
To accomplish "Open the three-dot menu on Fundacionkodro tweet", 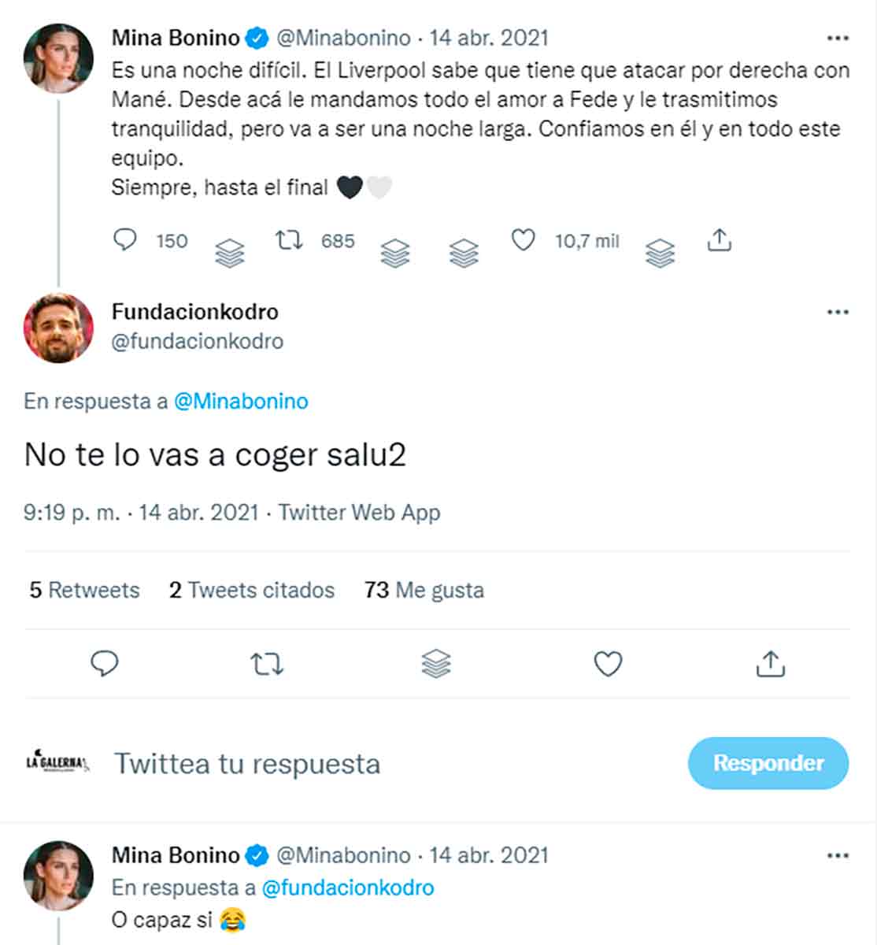I will [838, 312].
